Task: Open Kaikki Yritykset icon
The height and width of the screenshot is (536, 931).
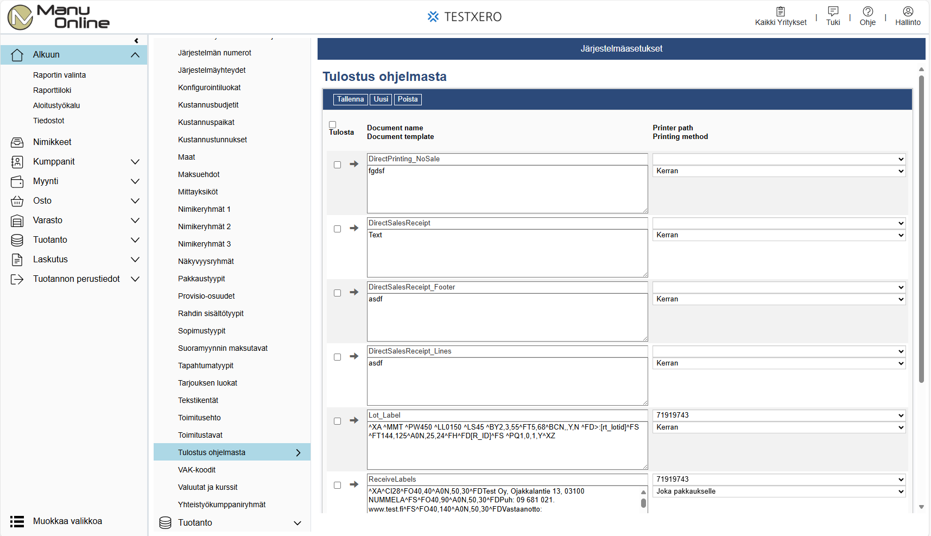Action: (x=781, y=11)
